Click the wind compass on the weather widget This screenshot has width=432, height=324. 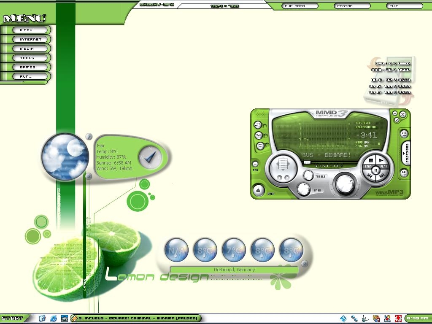click(150, 157)
